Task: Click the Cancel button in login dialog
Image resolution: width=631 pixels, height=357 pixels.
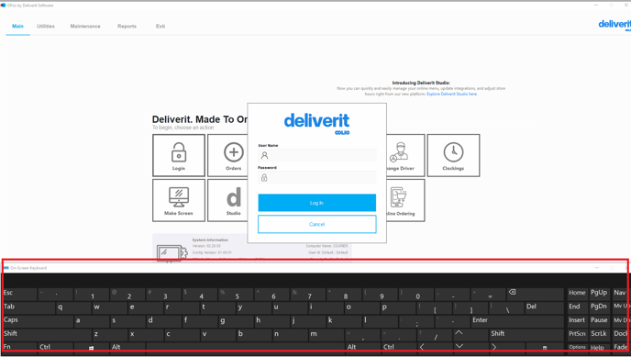Action: pyautogui.click(x=317, y=224)
